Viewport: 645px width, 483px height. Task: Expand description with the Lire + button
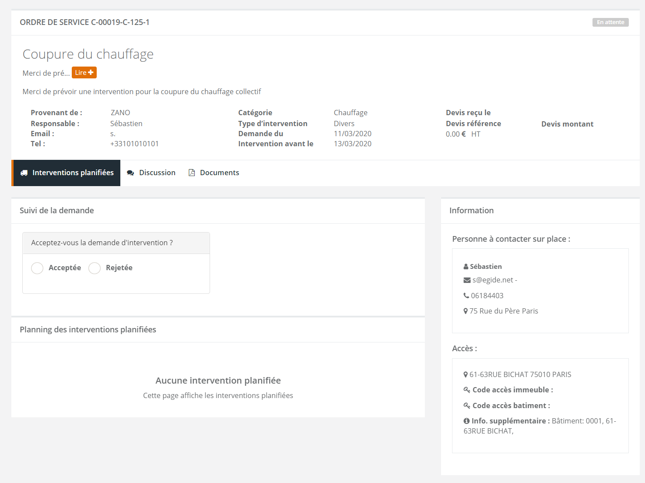point(84,73)
